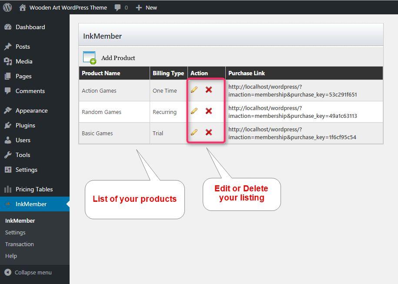
Task: Click the Users person icon
Action: pos(8,140)
